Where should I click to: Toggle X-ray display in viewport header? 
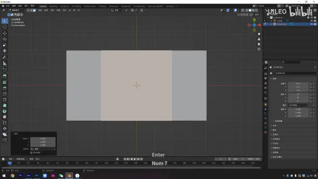[x=243, y=10]
